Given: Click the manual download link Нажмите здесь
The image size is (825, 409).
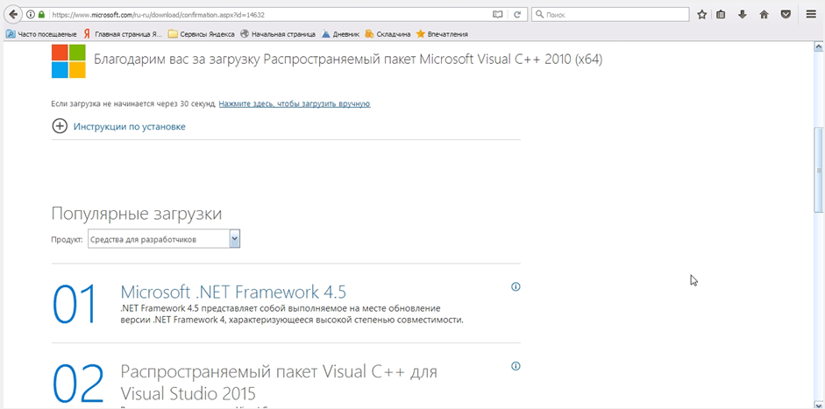Looking at the screenshot, I should click(x=294, y=103).
